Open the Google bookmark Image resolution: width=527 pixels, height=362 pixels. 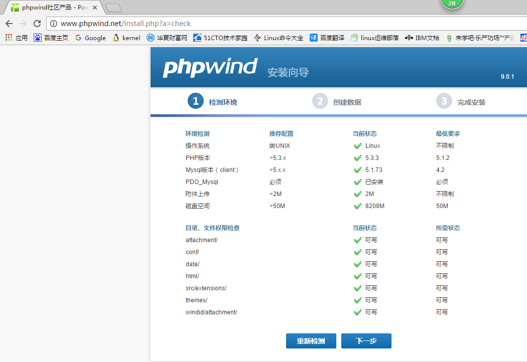coord(90,38)
